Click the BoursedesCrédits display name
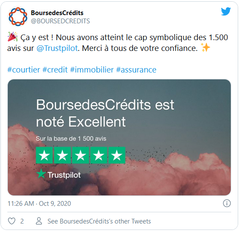The image size is (239, 233). click(57, 13)
